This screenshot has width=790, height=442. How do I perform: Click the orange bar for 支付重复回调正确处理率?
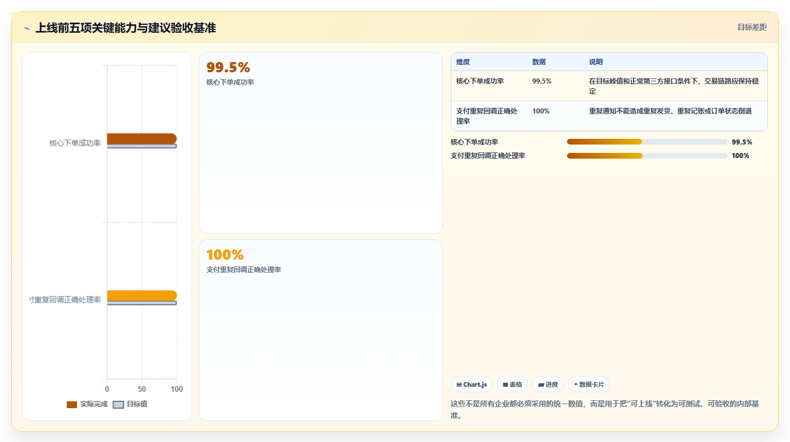pos(142,295)
